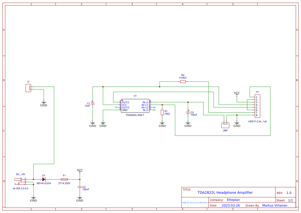Click the JMP two-pin jumper symbol
Viewport: 301px width, 213px height.
225,125
